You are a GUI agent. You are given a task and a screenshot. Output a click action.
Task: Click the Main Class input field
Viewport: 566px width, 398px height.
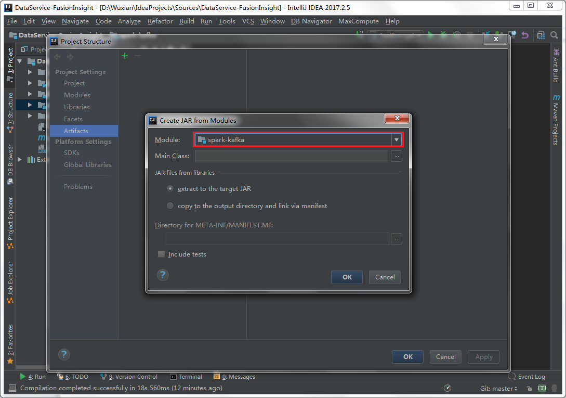coord(292,156)
